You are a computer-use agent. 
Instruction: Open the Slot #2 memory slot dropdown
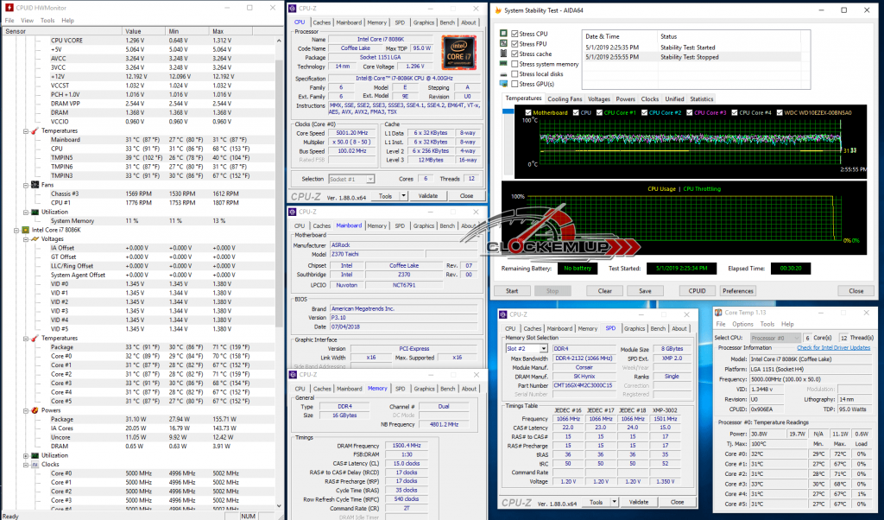(x=544, y=349)
